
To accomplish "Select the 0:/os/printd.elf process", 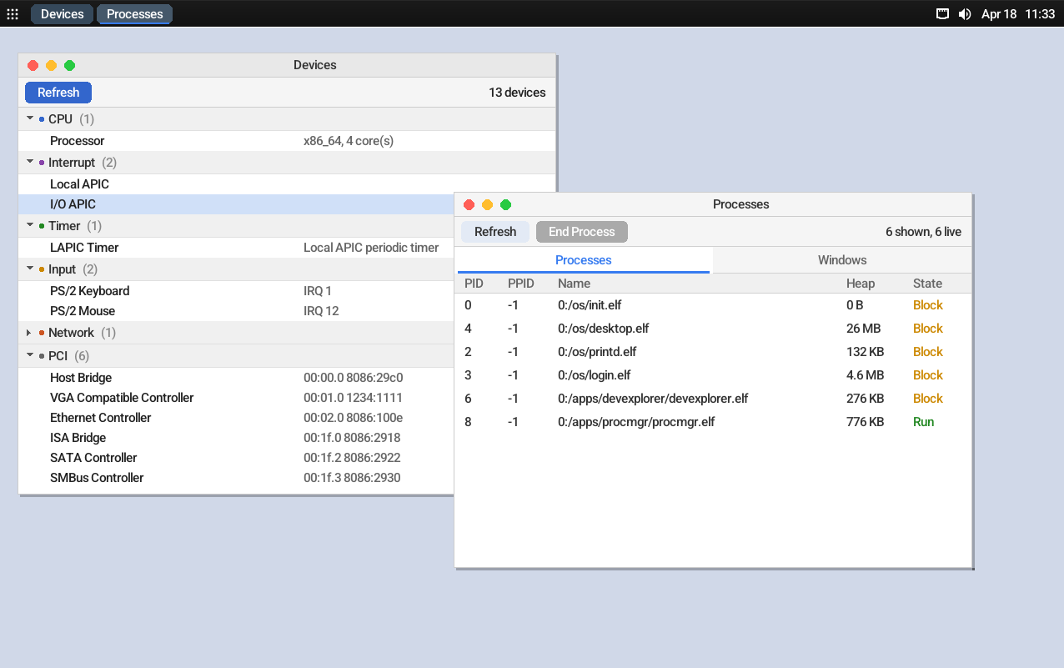I will tap(714, 352).
